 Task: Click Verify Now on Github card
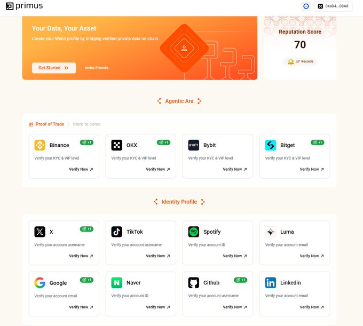point(235,307)
